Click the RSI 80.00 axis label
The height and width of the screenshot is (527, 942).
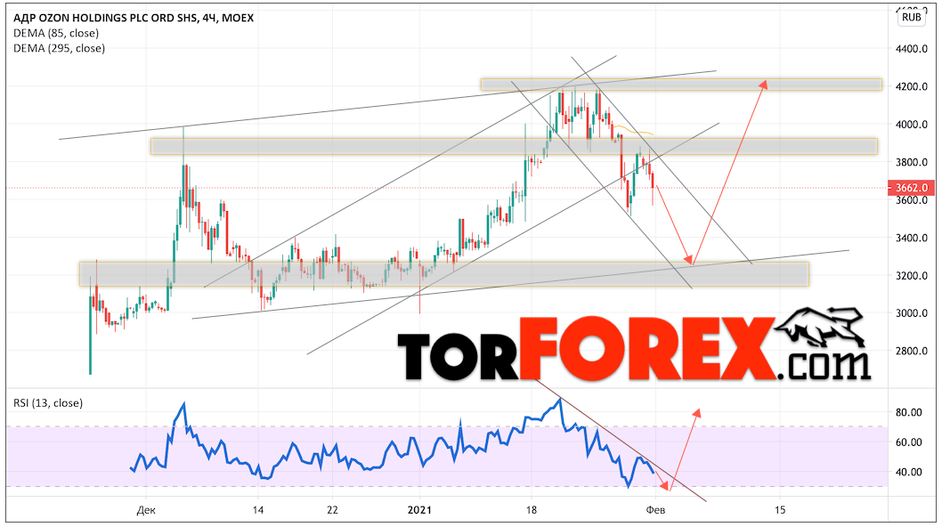coord(909,412)
